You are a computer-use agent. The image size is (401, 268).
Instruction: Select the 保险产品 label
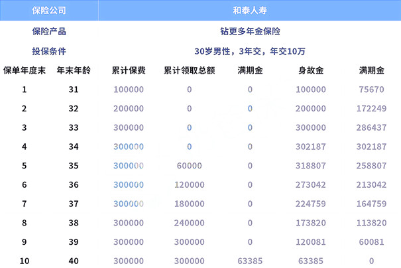[x=49, y=31]
